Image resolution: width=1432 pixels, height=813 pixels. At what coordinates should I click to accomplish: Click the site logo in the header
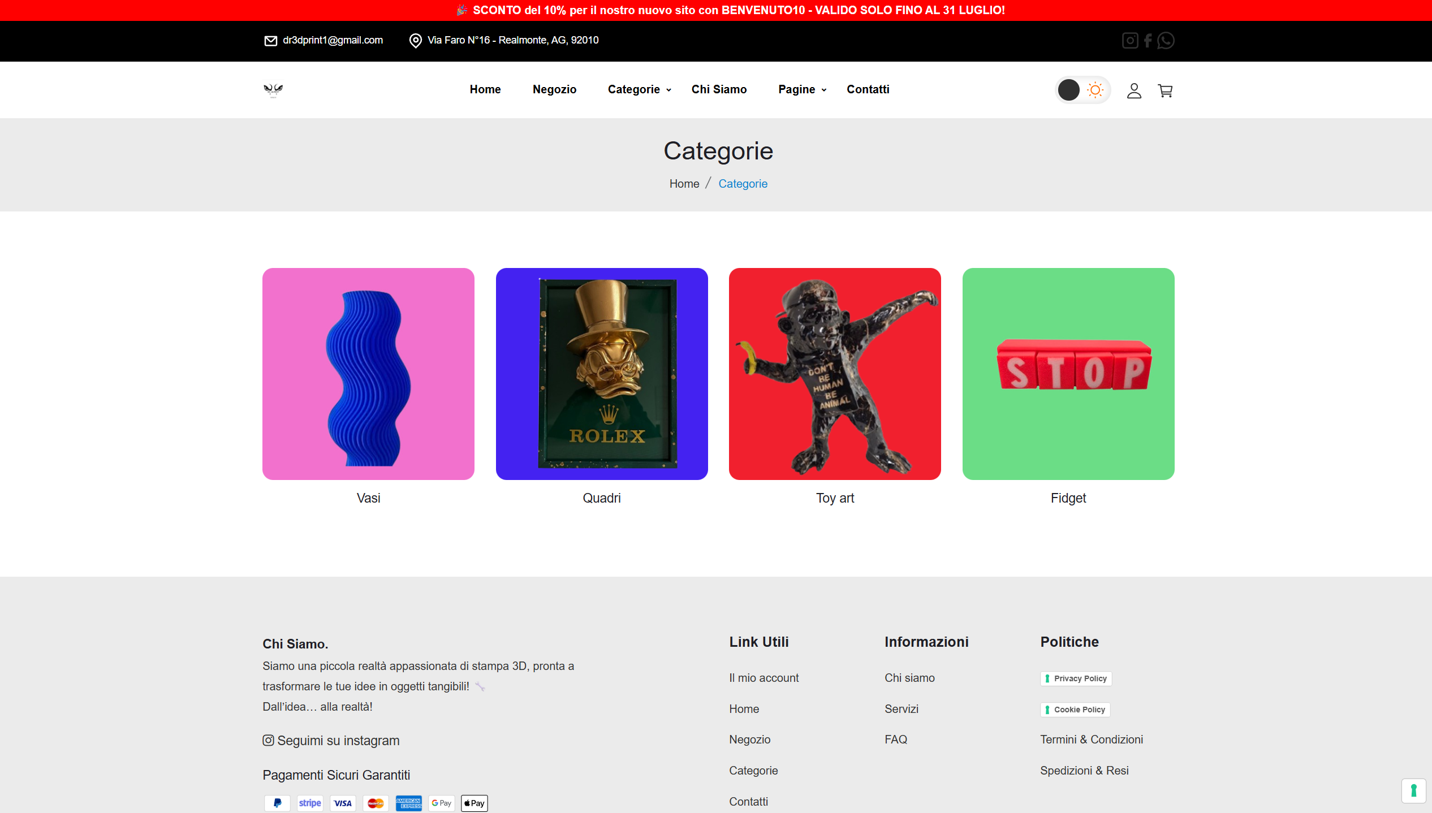[274, 89]
